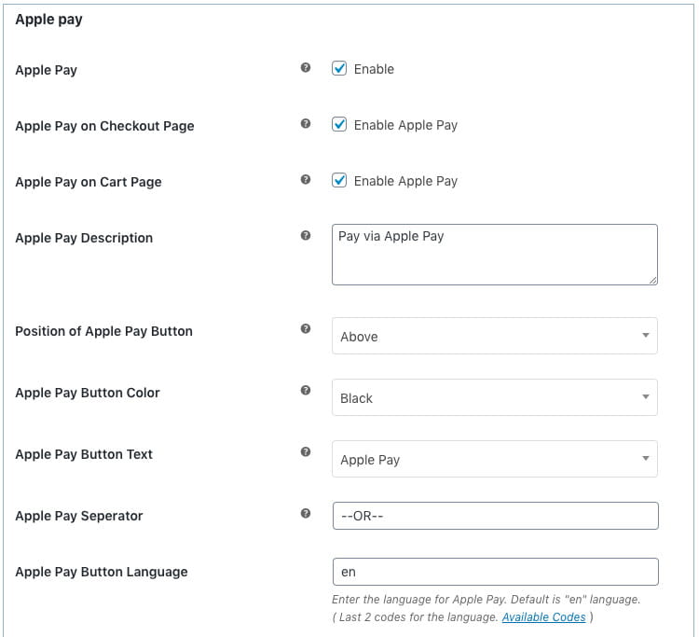This screenshot has width=699, height=637.
Task: Click the 'Apple pay' section heading
Action: [48, 20]
